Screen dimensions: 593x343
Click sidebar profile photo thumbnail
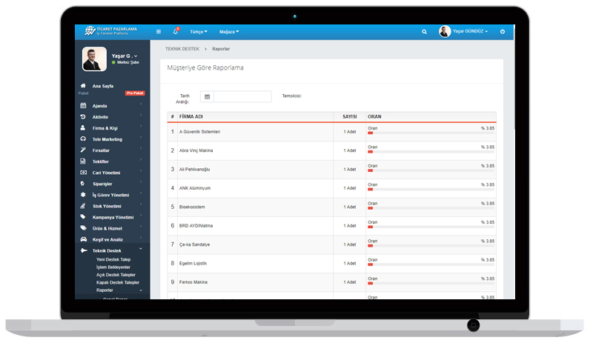[94, 59]
